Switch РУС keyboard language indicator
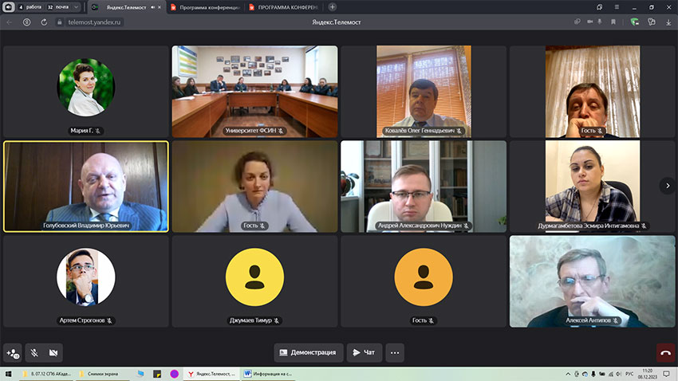 [x=629, y=373]
